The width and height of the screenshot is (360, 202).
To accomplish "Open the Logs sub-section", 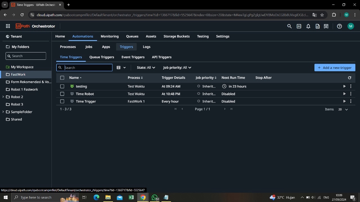I will point(147,47).
